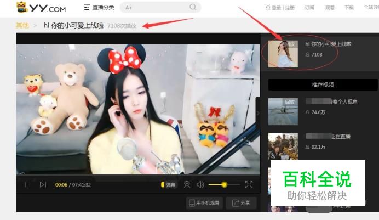Pause the video playback

point(27,185)
